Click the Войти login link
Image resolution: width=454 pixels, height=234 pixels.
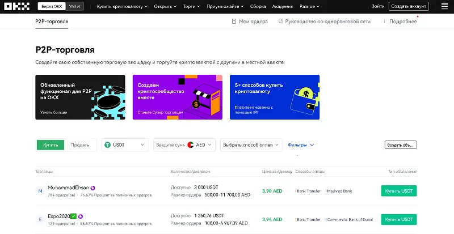coord(378,6)
